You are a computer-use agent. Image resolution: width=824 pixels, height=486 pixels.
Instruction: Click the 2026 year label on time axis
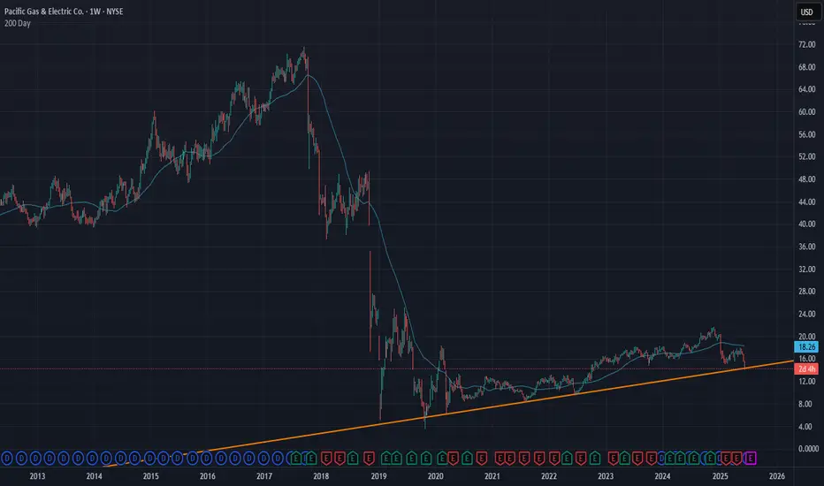tap(777, 476)
